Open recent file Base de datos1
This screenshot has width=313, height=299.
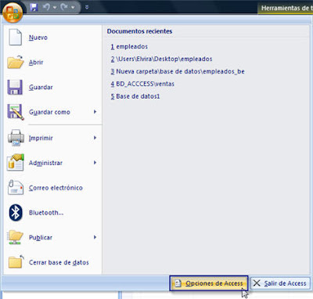coord(135,96)
